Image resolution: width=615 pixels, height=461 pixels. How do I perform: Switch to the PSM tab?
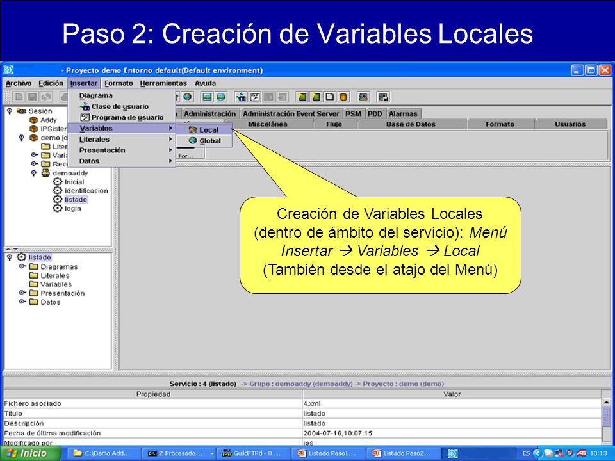354,114
